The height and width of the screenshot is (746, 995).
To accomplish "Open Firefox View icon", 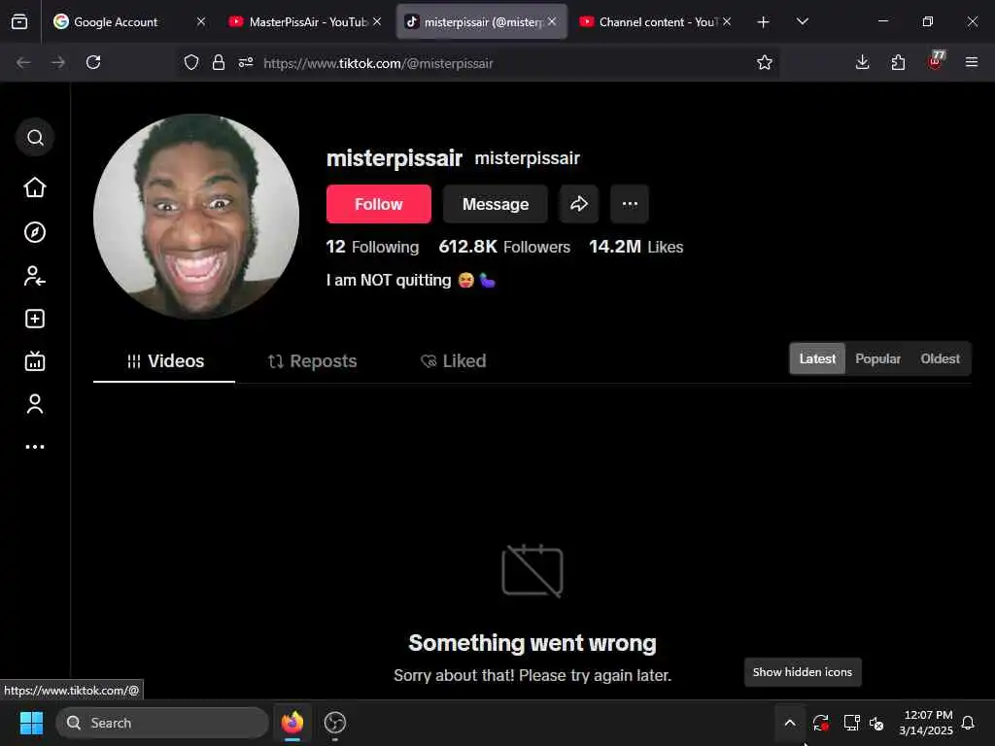I will (19, 22).
